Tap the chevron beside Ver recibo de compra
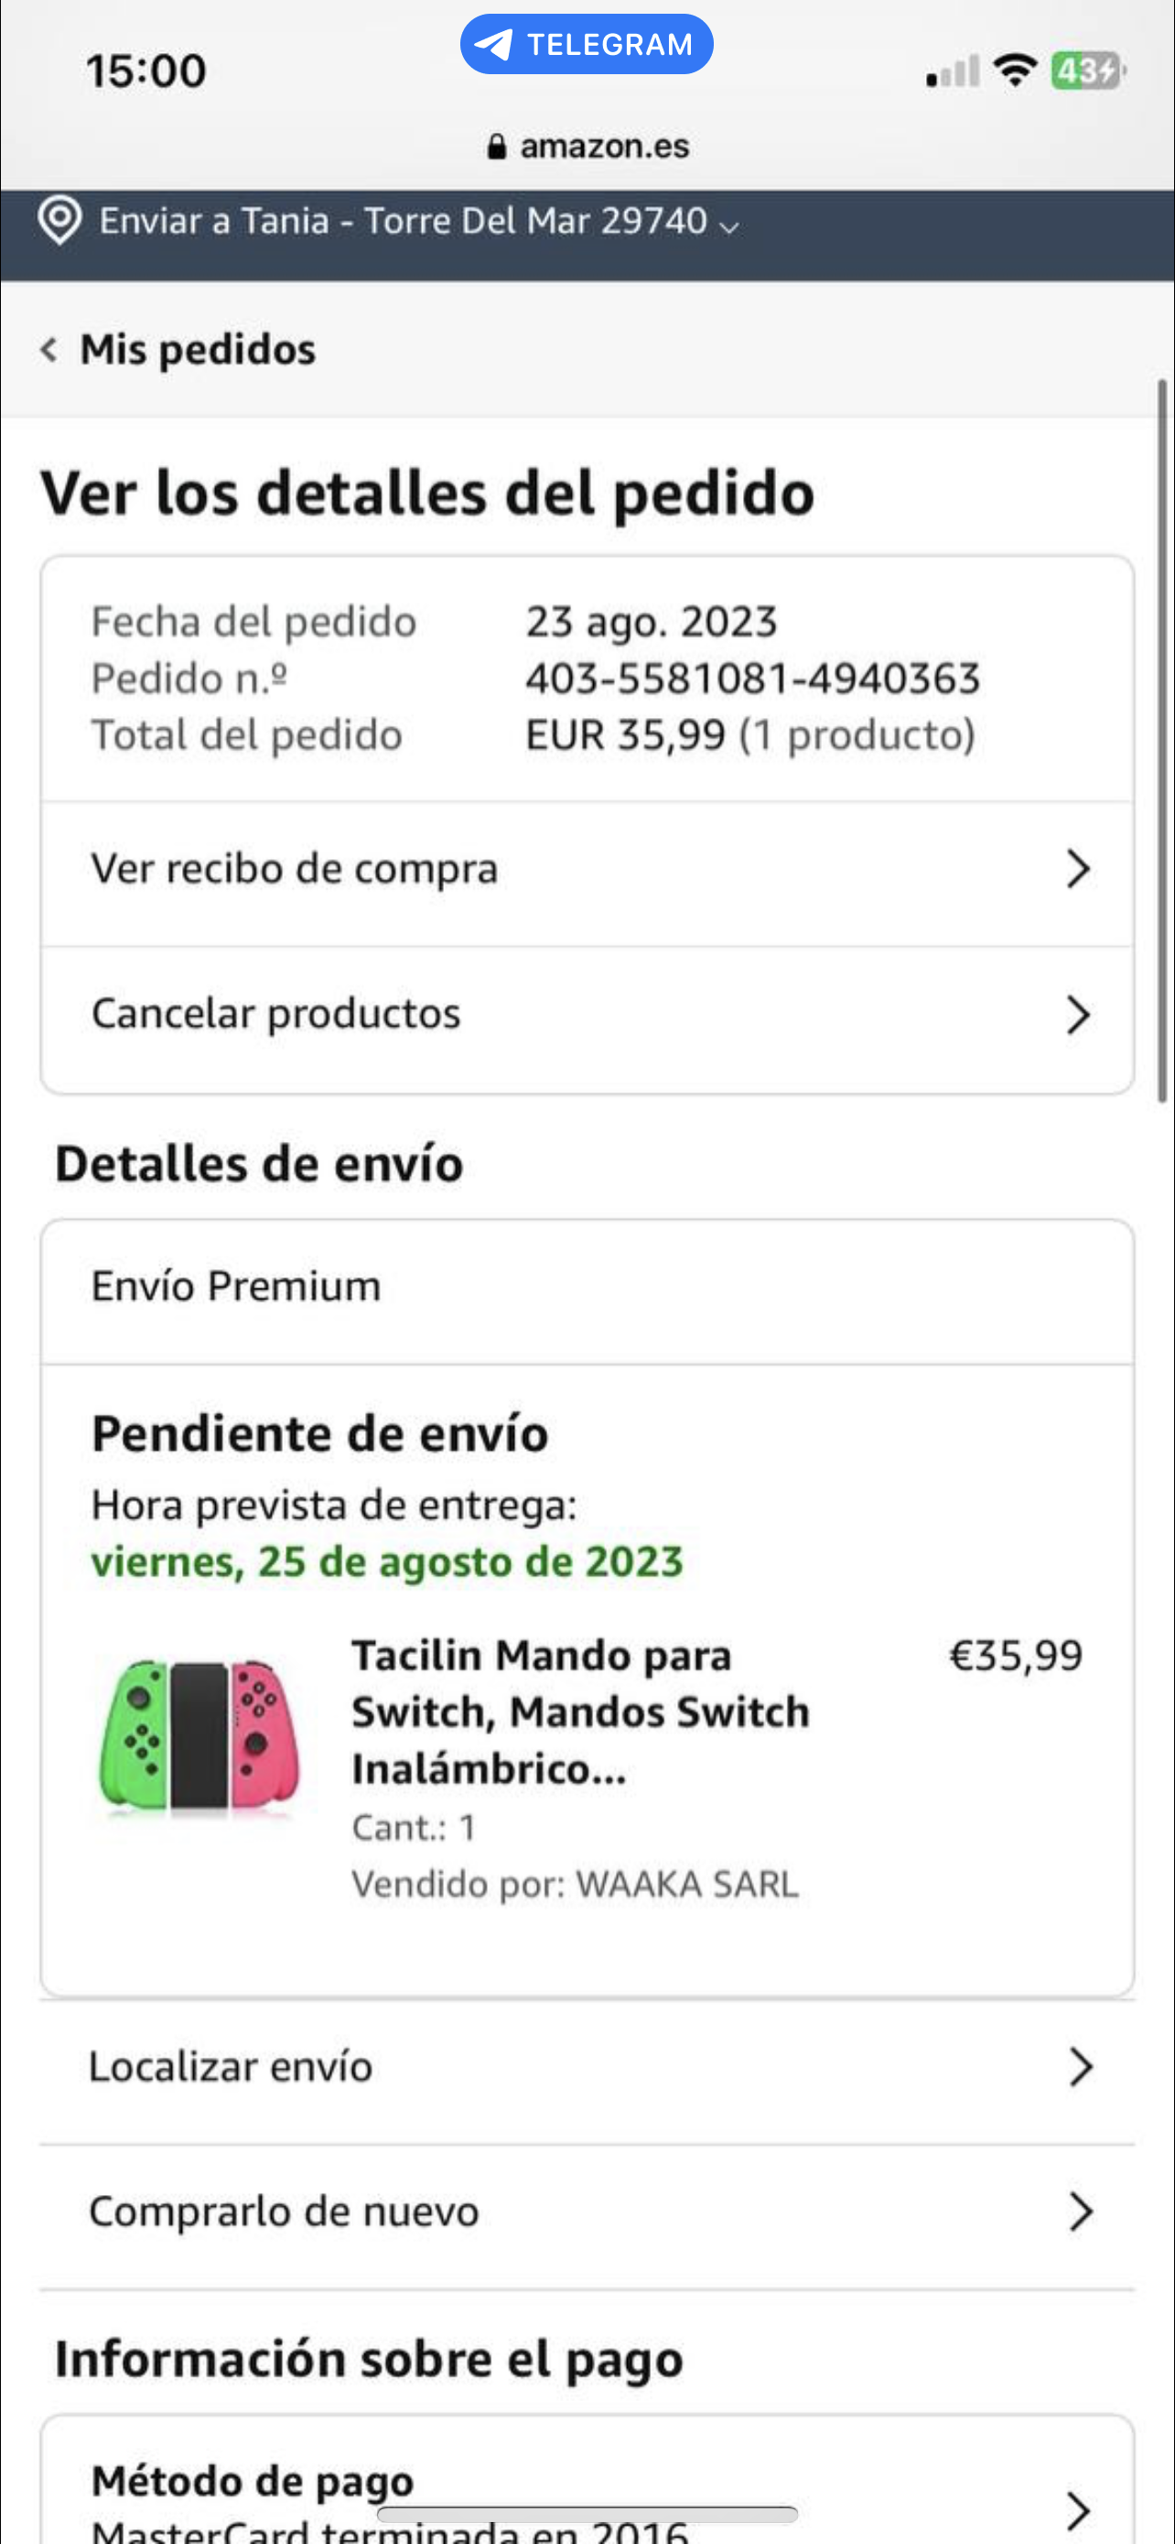Viewport: 1175px width, 2544px height. [1078, 869]
